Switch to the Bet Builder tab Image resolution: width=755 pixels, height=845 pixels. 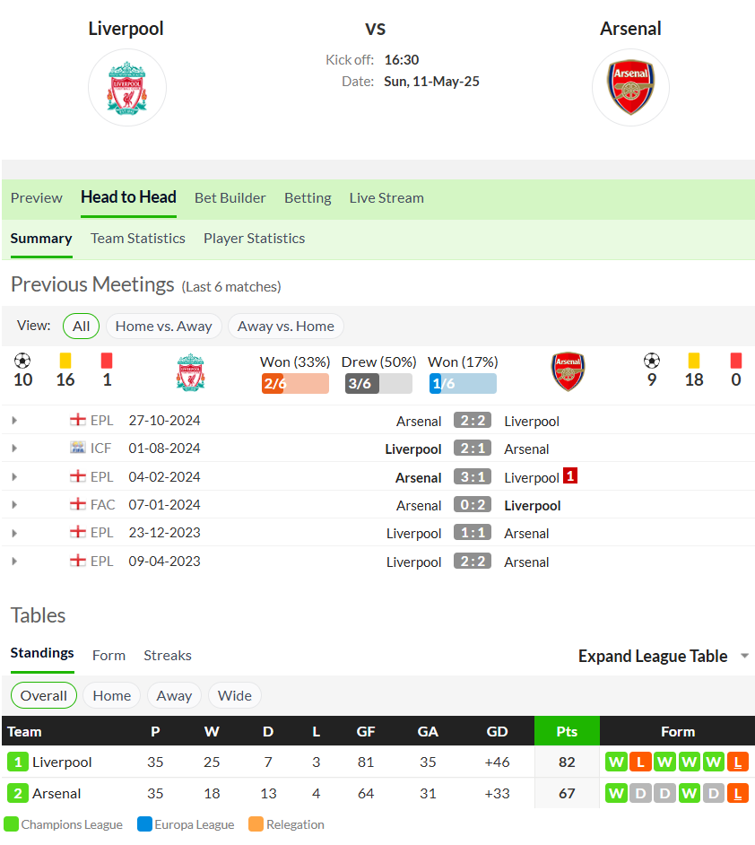click(x=230, y=197)
